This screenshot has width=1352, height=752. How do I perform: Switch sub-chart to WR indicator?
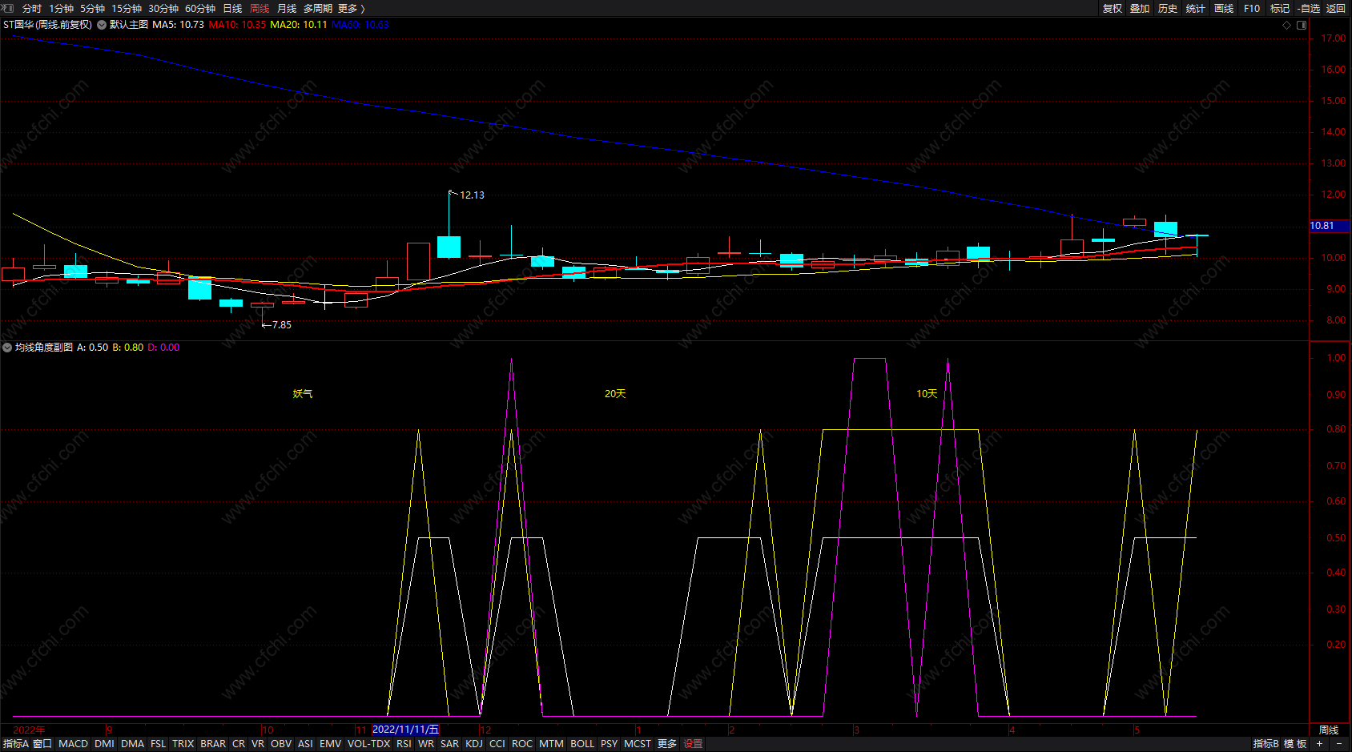(x=426, y=744)
